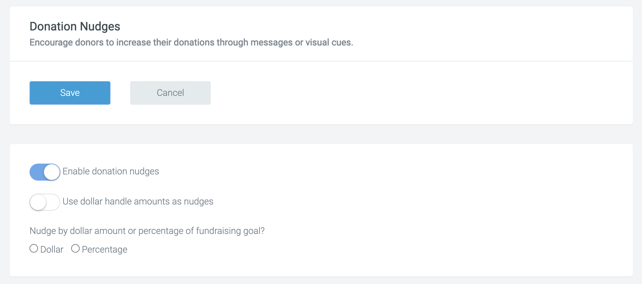
Task: Click white knob of enabled nudges toggle
Action: [x=52, y=172]
